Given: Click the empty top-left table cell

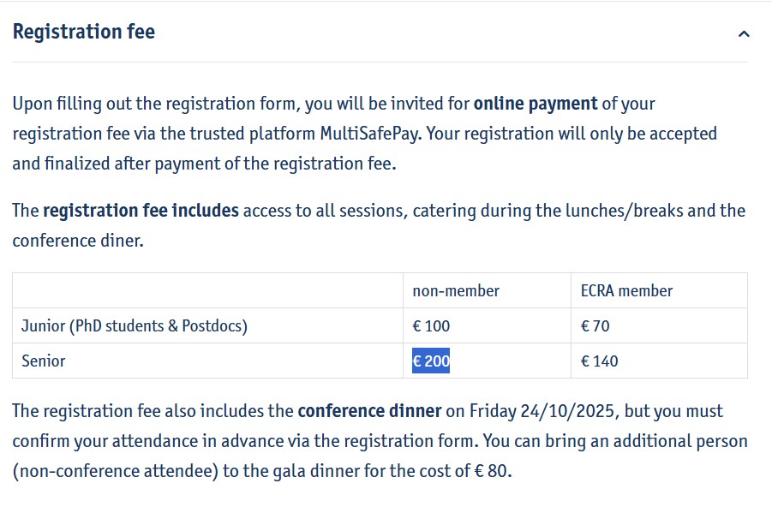Looking at the screenshot, I should click(x=207, y=291).
